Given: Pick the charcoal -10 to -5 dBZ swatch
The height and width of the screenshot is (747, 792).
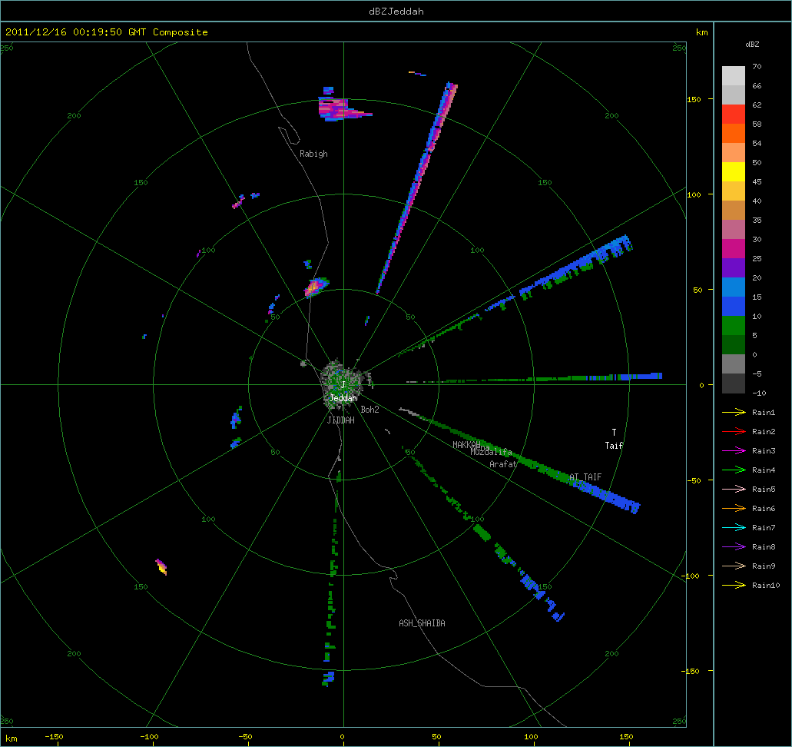Looking at the screenshot, I should coord(734,383).
